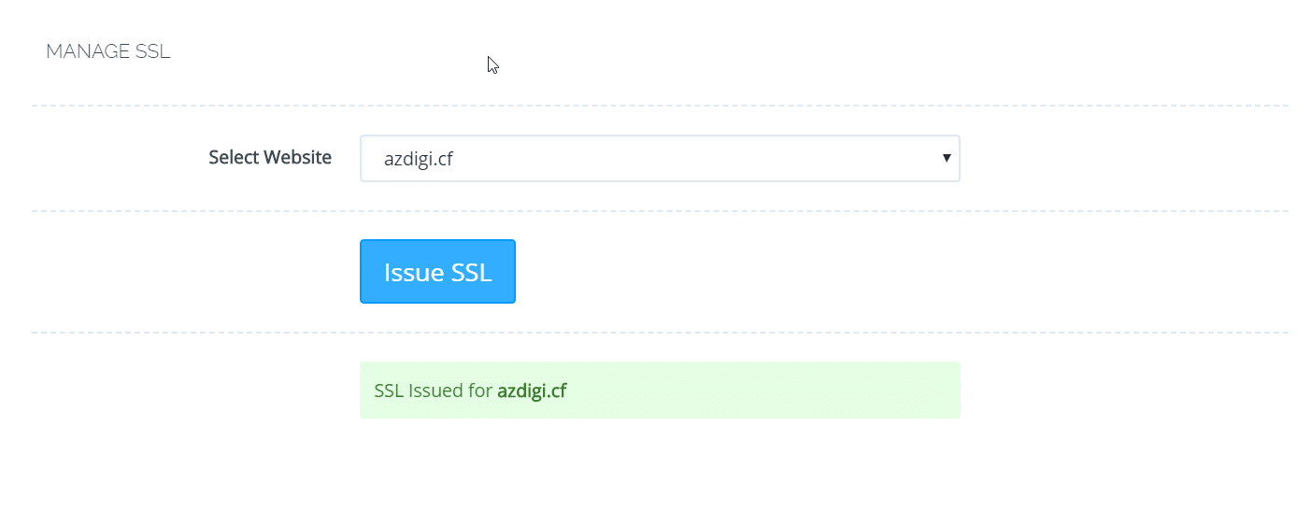Click middle of website dropdown field
This screenshot has height=512, width=1312.
[660, 159]
